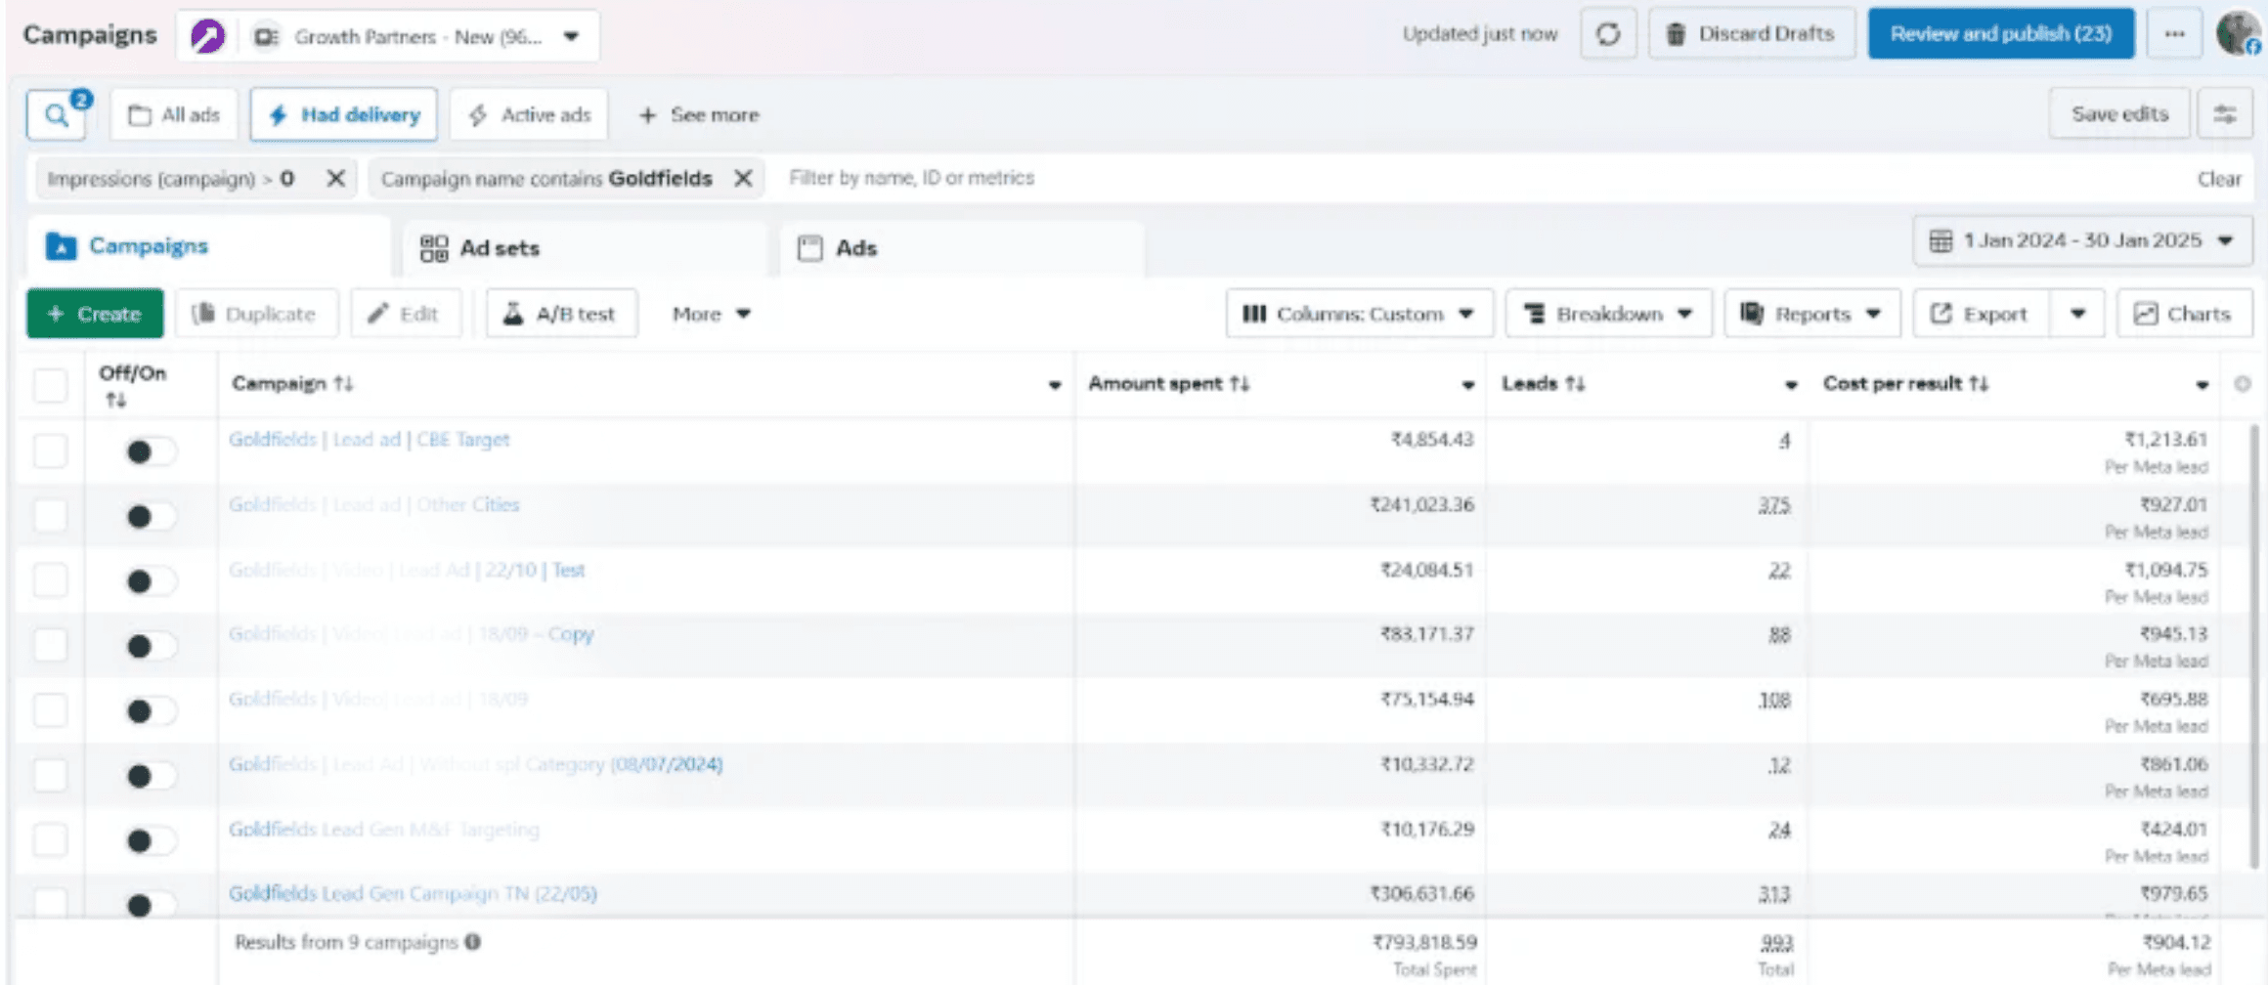Screen dimensions: 2268x985
Task: Select the Active ads view
Action: (x=529, y=115)
